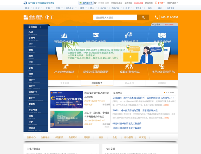Open 研究院 in the bottom menu bar

(x=143, y=137)
